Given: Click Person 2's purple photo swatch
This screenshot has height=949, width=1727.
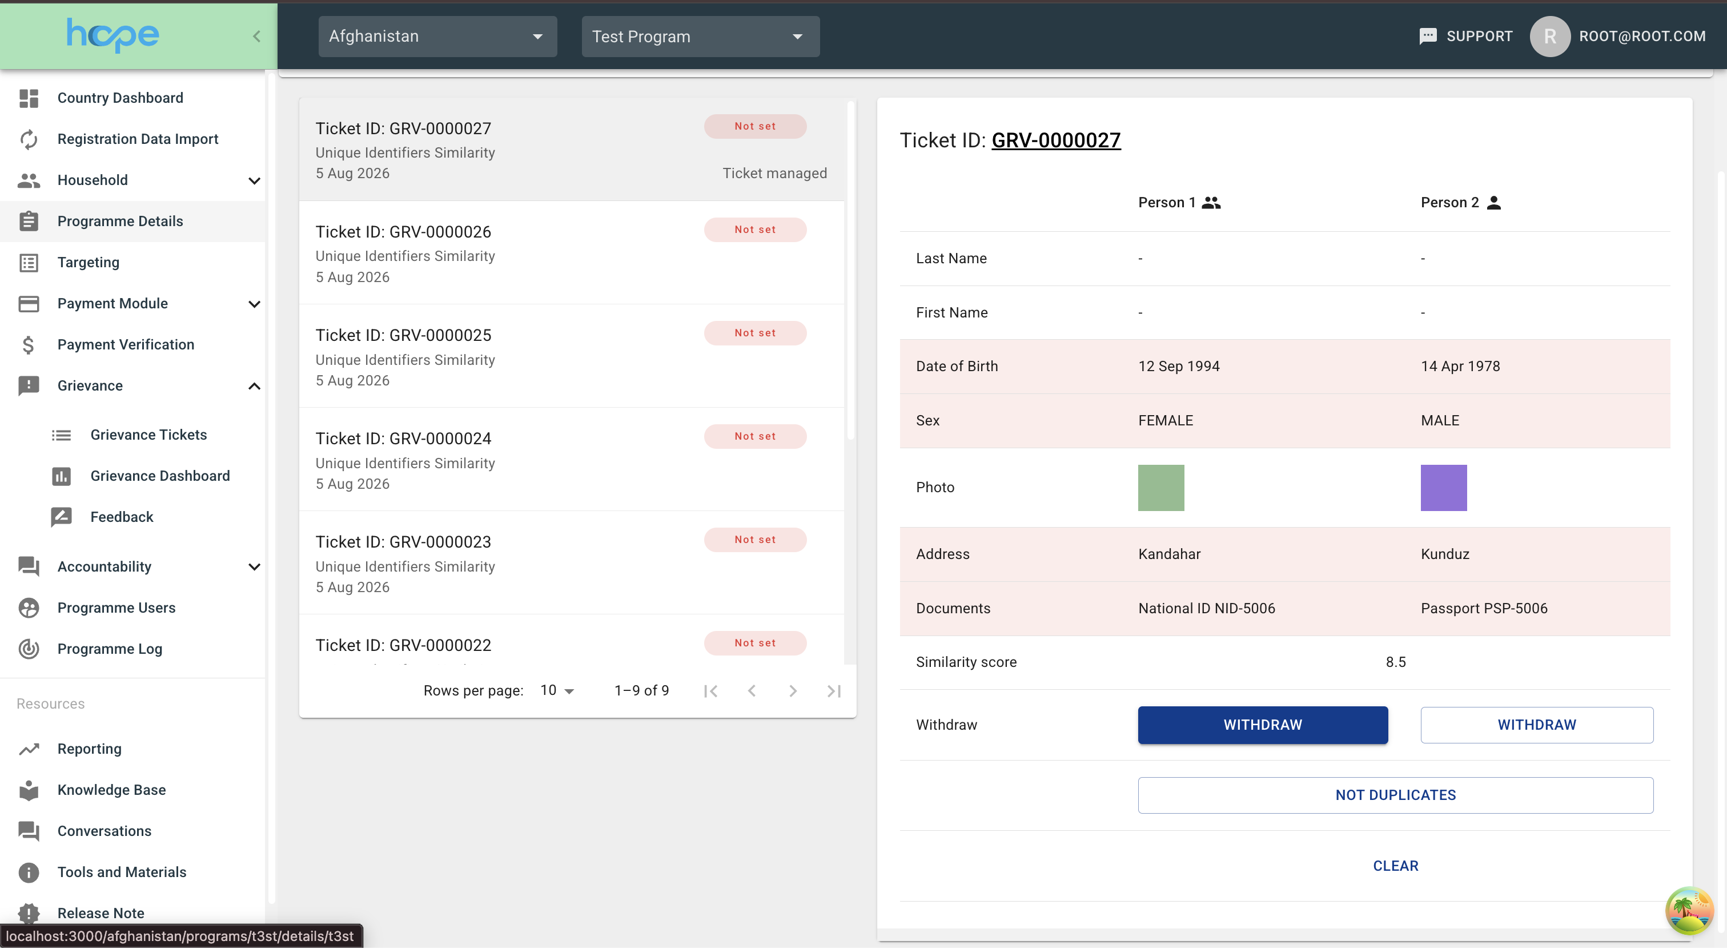Looking at the screenshot, I should click(x=1443, y=488).
